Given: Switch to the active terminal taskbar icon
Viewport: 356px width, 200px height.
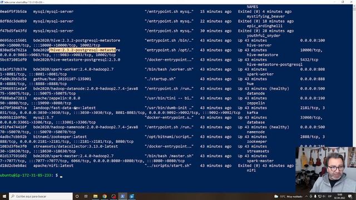Looking at the screenshot, I should 122,196.
